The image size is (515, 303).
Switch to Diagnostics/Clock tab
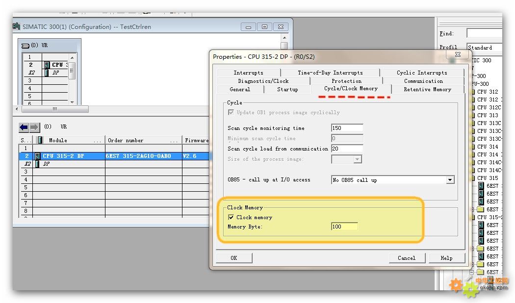point(263,81)
